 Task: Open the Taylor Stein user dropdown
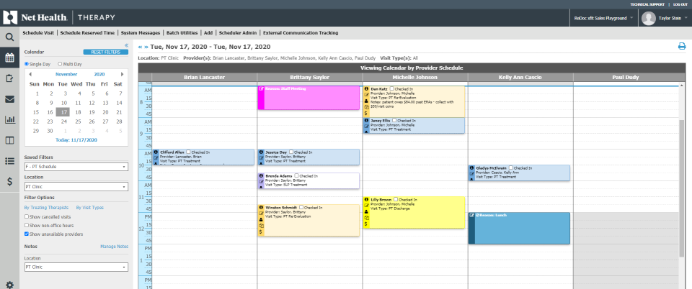(x=662, y=18)
